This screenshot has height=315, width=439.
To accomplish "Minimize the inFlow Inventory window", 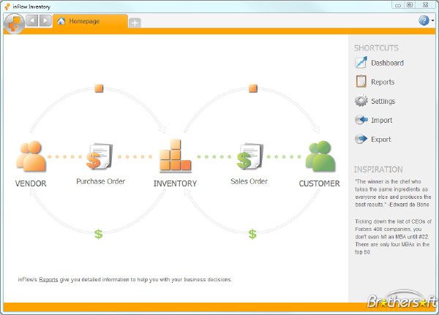I will point(398,5).
